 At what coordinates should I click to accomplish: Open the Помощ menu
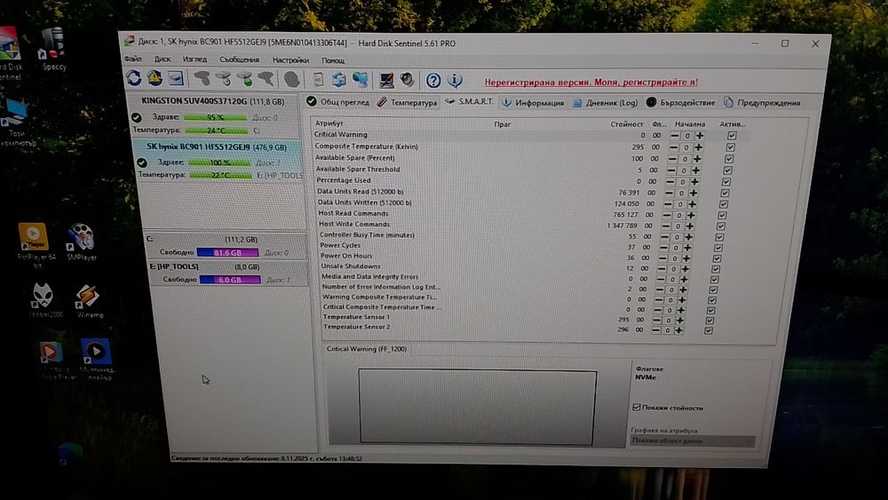click(x=333, y=60)
